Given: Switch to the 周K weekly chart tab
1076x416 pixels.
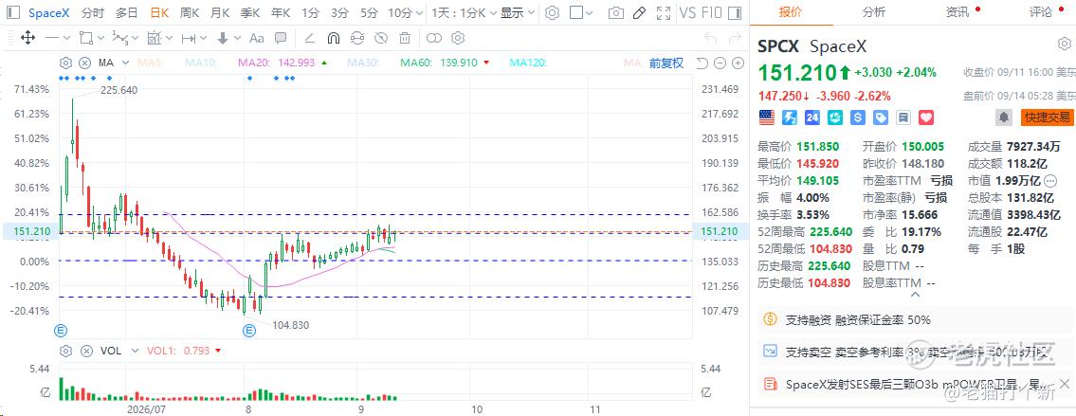Looking at the screenshot, I should click(x=190, y=12).
